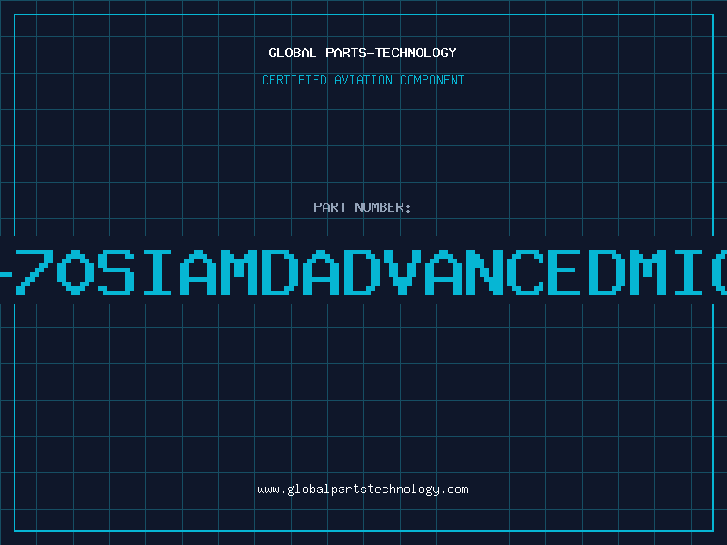Select the word TECHNOLOGY in the header
The width and height of the screenshot is (727, 545).
coord(416,53)
